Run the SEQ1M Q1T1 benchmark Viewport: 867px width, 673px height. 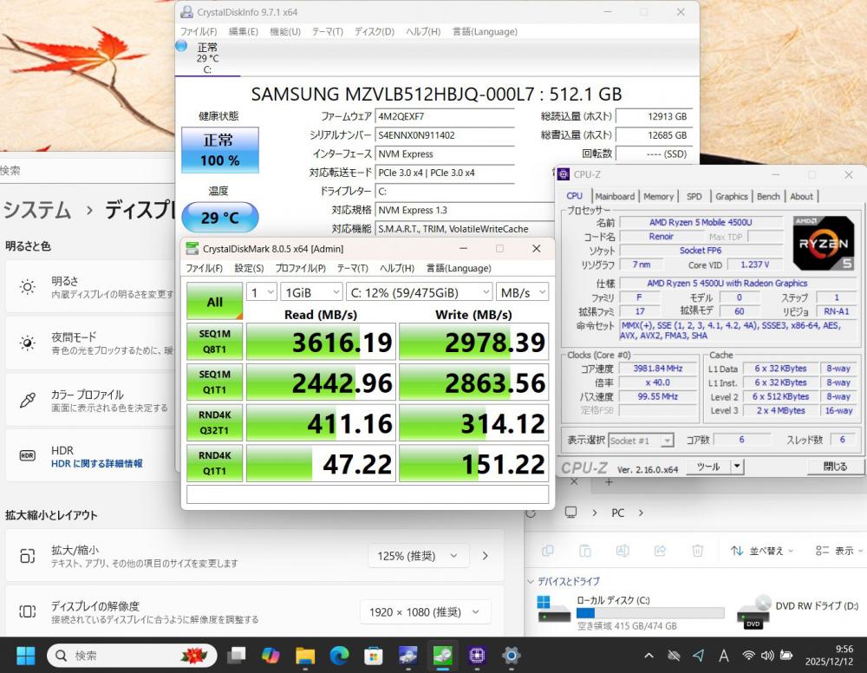214,382
